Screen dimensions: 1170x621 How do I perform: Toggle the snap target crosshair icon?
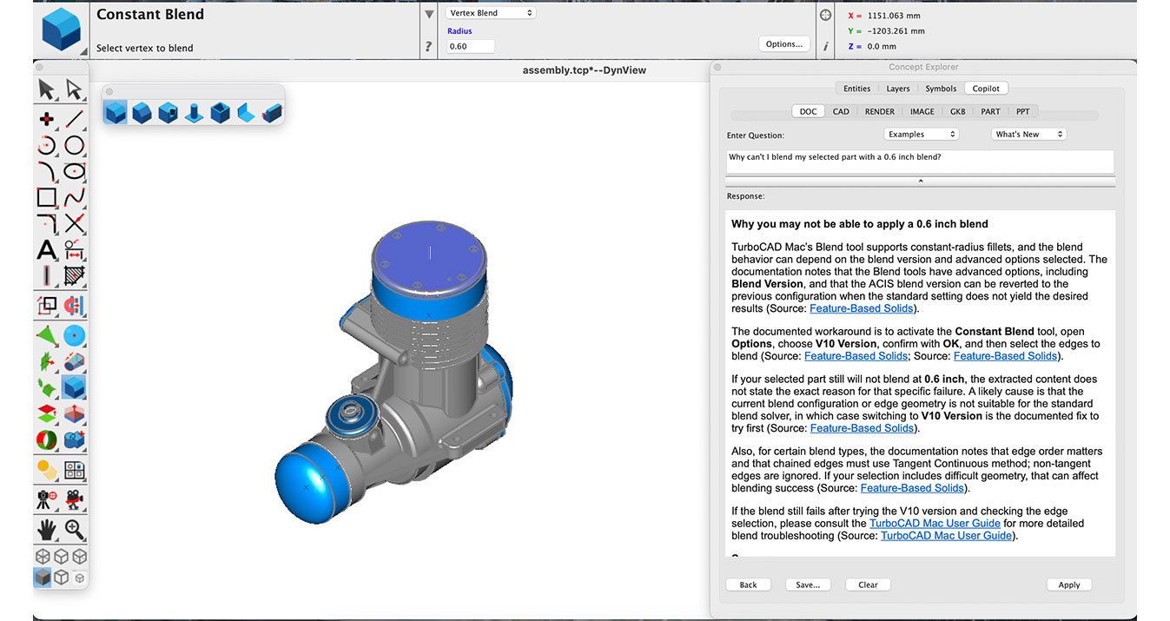(825, 15)
